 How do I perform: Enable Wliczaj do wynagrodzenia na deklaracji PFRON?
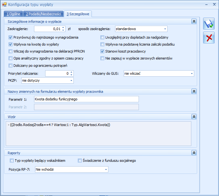point(10,51)
